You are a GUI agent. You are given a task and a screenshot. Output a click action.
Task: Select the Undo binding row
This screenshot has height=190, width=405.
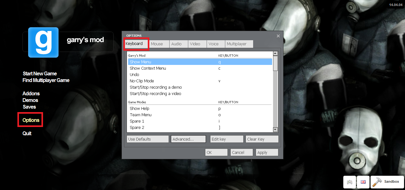200,74
